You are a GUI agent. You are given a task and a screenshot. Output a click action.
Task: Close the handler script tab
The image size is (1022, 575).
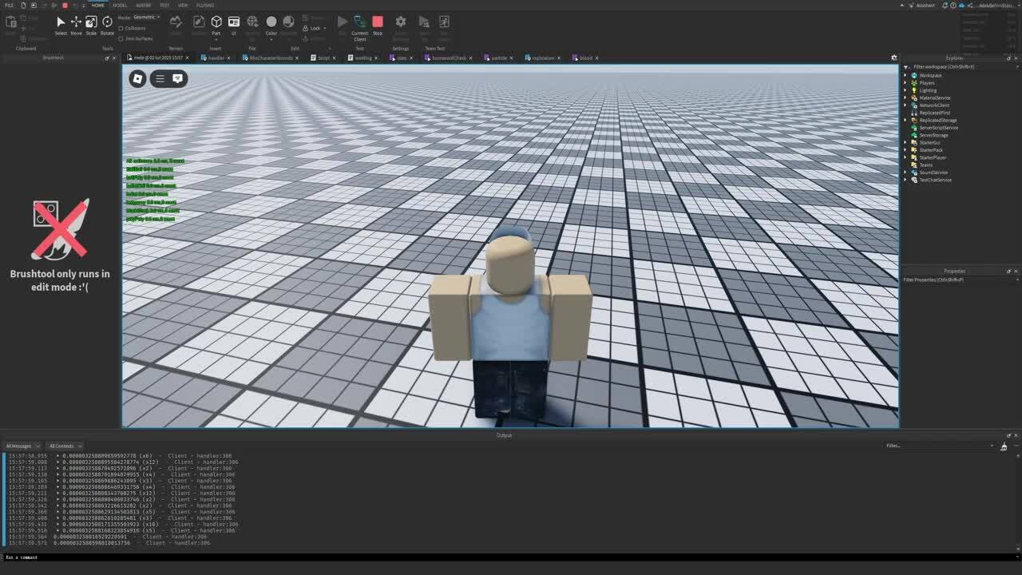coord(228,57)
